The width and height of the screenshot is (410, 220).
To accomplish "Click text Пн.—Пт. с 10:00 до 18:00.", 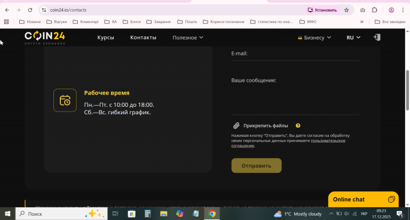I will click(119, 105).
